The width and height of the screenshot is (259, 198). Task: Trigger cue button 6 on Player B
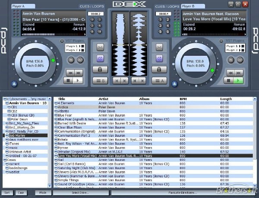click(x=168, y=31)
